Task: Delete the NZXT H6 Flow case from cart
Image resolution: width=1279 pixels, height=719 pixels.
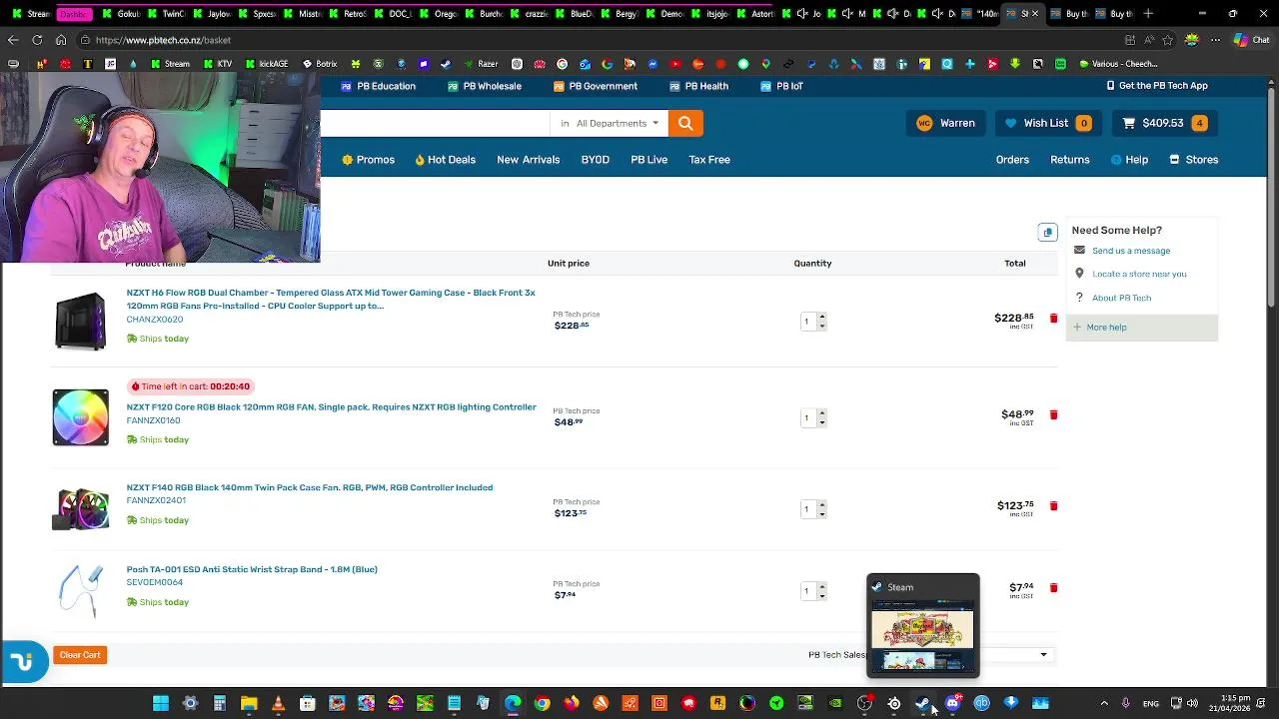Action: (x=1053, y=318)
